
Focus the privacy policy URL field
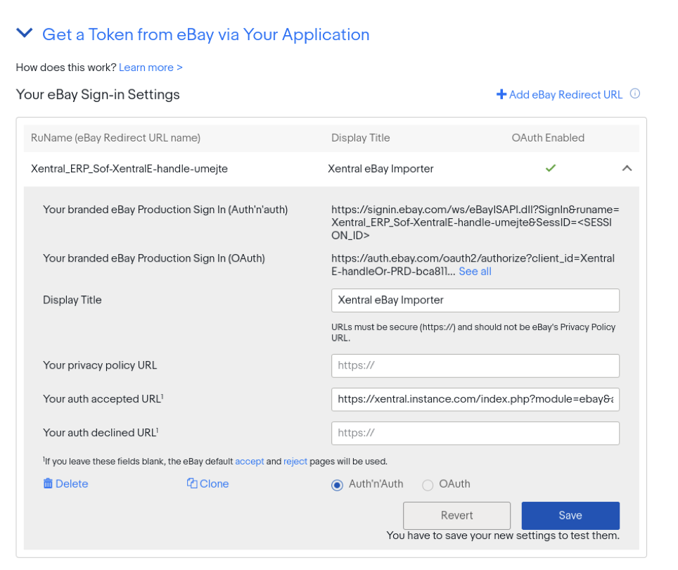(x=475, y=366)
